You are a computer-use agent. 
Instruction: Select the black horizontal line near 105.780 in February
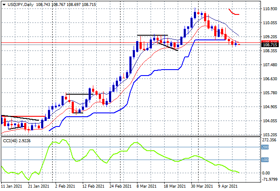tap(80, 94)
